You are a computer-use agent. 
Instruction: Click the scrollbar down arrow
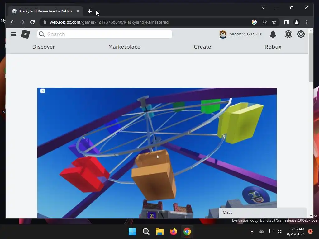[311, 216]
